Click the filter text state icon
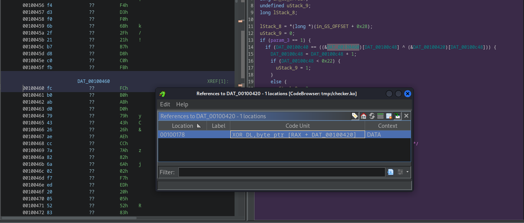 [x=391, y=172]
